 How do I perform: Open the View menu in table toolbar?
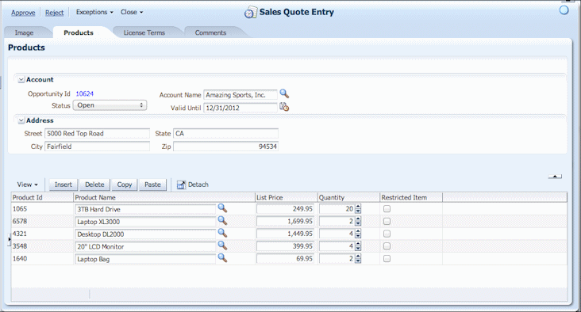pyautogui.click(x=28, y=185)
